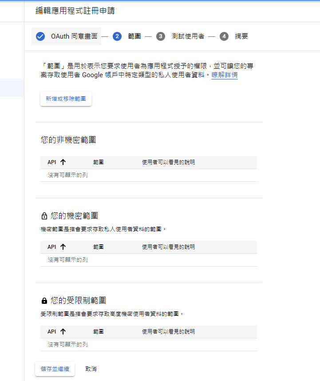Click API header text in 受限制範圍 table
The image size is (320, 381).
[x=52, y=332]
